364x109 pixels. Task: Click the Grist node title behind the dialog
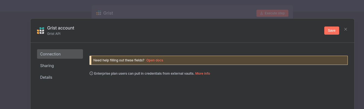coord(108,13)
